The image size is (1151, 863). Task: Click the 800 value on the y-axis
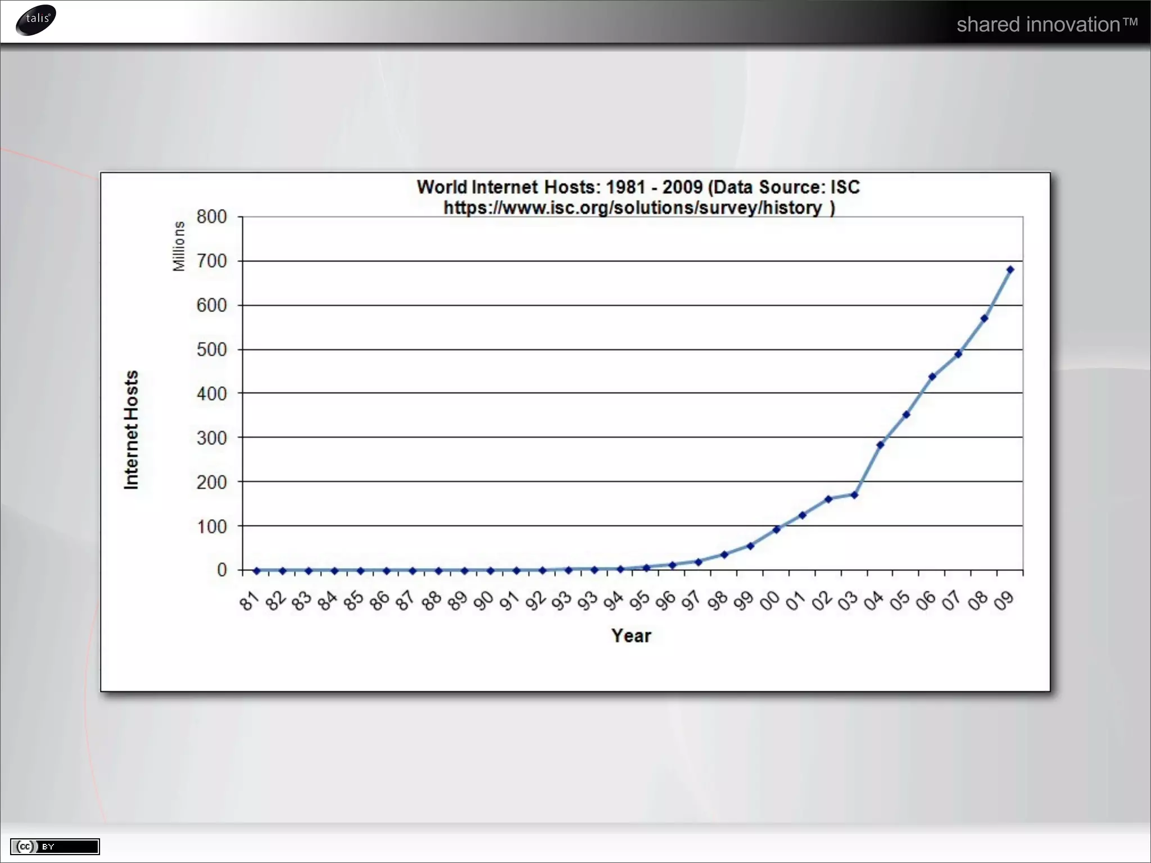point(211,217)
